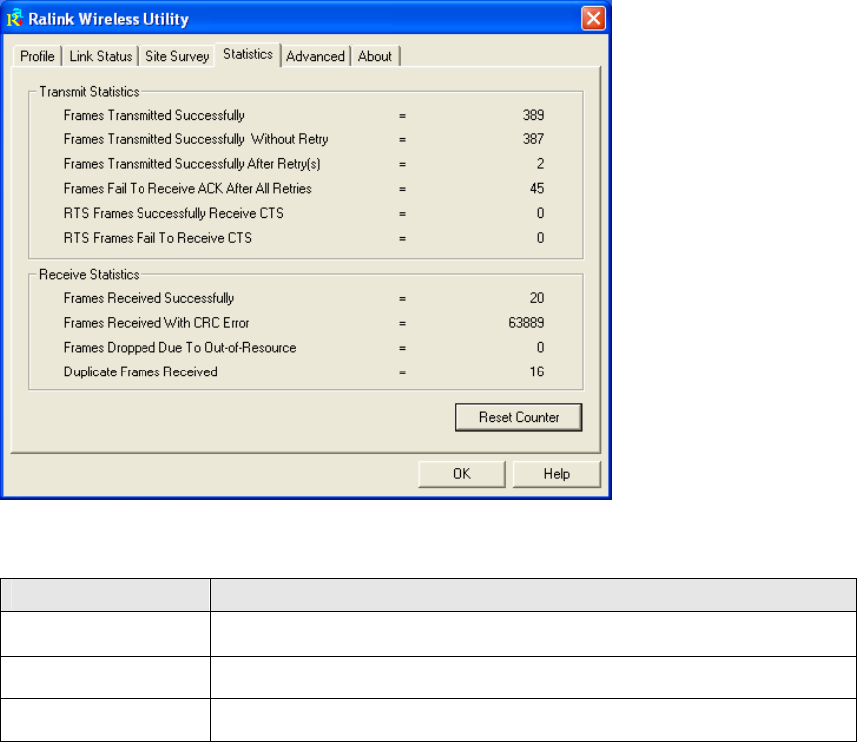Open the Advanced tab

click(x=315, y=56)
